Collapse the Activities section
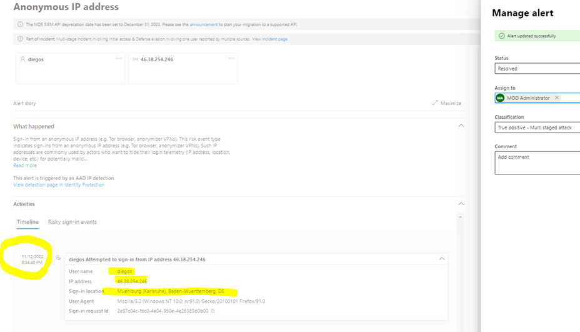 [x=461, y=204]
